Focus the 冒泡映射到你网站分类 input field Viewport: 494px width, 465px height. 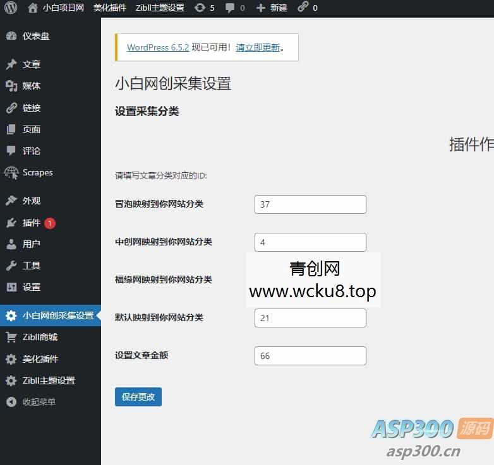coord(310,204)
